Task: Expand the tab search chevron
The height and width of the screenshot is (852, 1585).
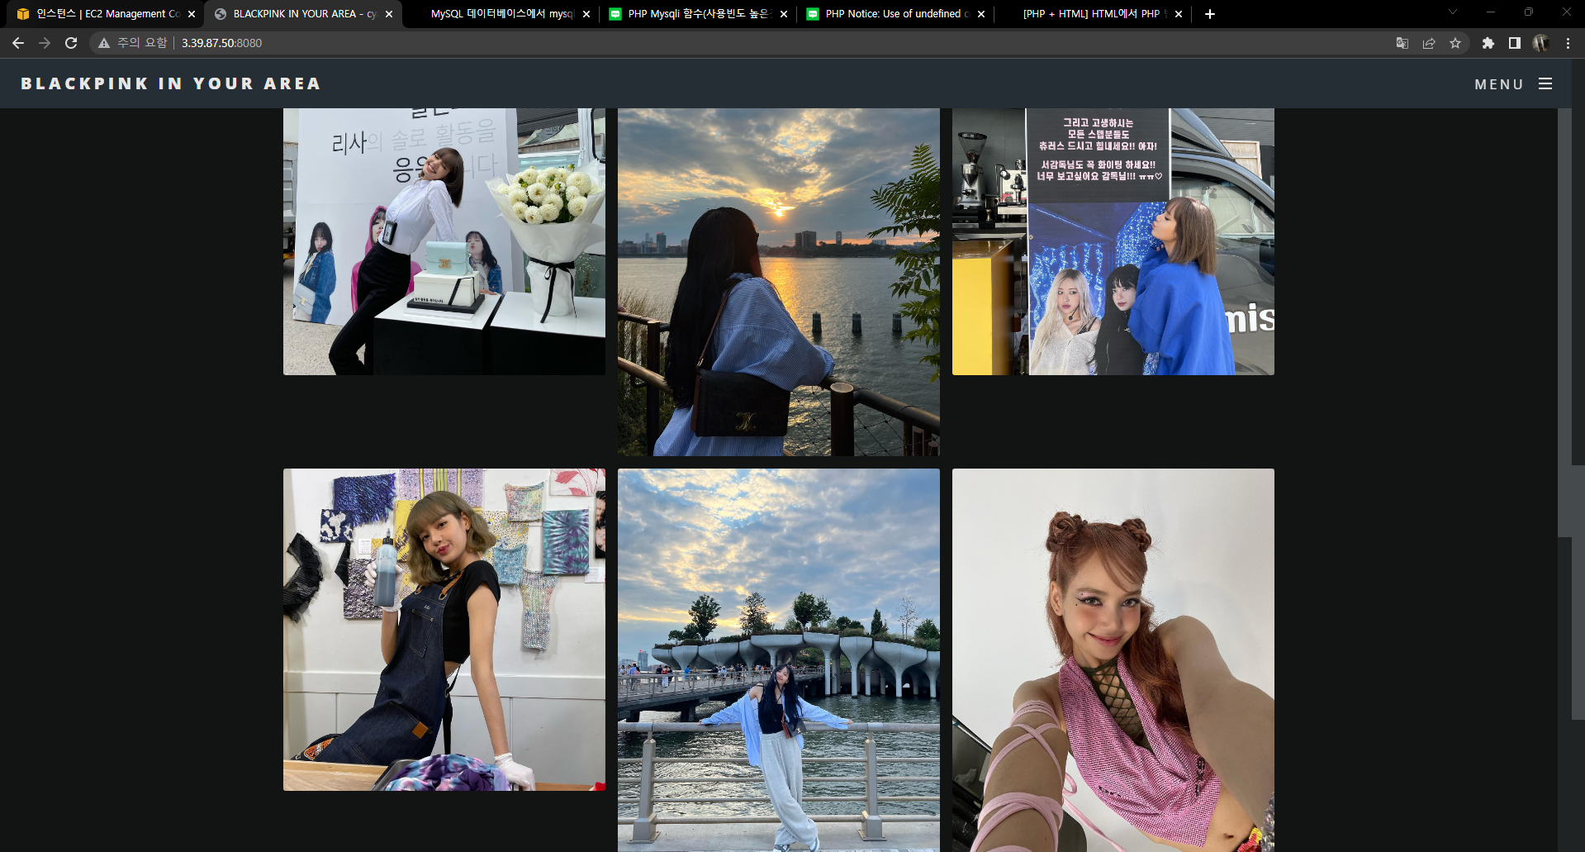Action: (1453, 12)
